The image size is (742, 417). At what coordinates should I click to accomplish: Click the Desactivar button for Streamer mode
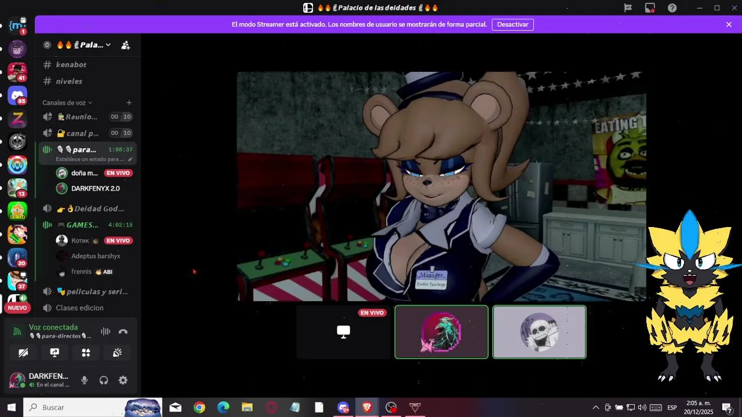[512, 25]
